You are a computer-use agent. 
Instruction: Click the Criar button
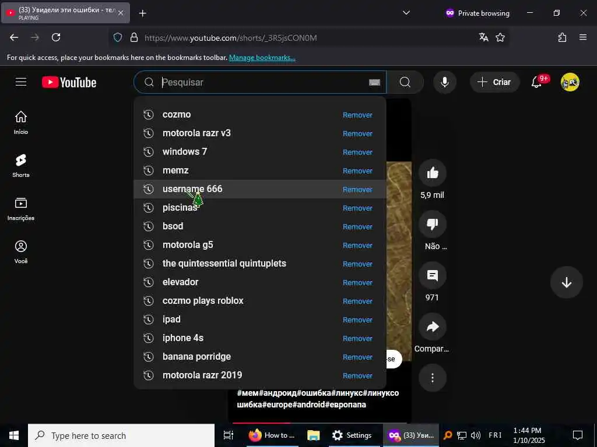coord(494,82)
